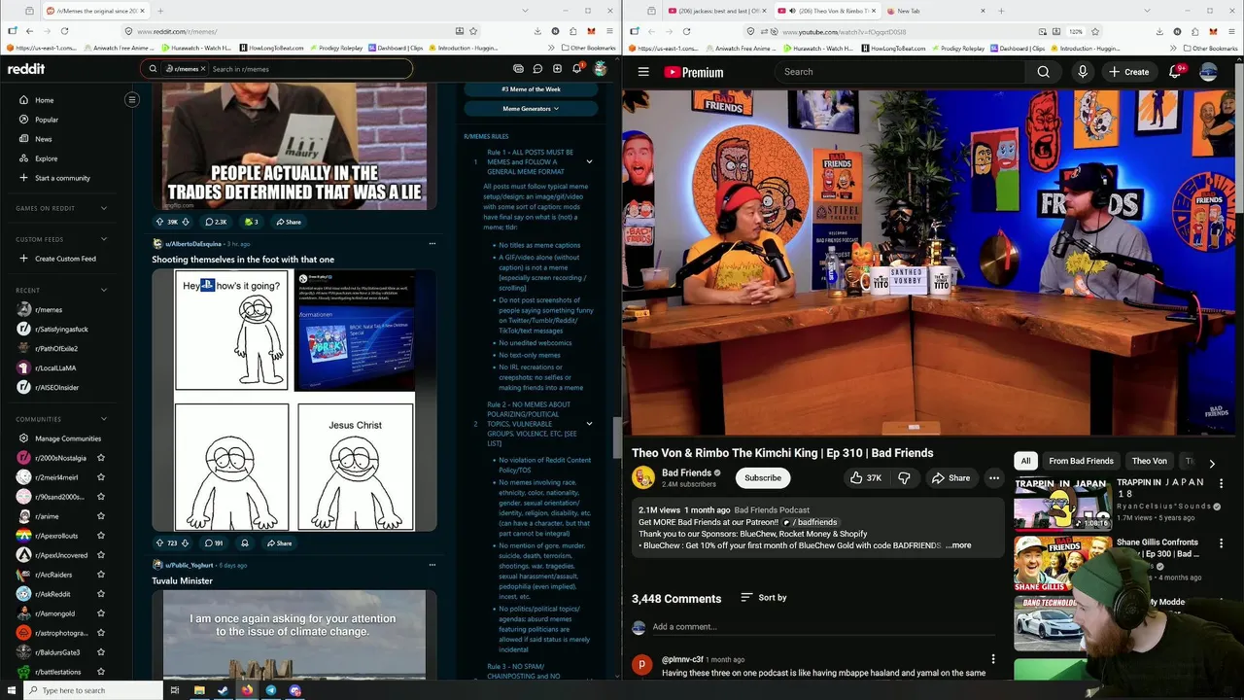Upvote the post with 723 points
The width and height of the screenshot is (1244, 700).
coord(160,543)
